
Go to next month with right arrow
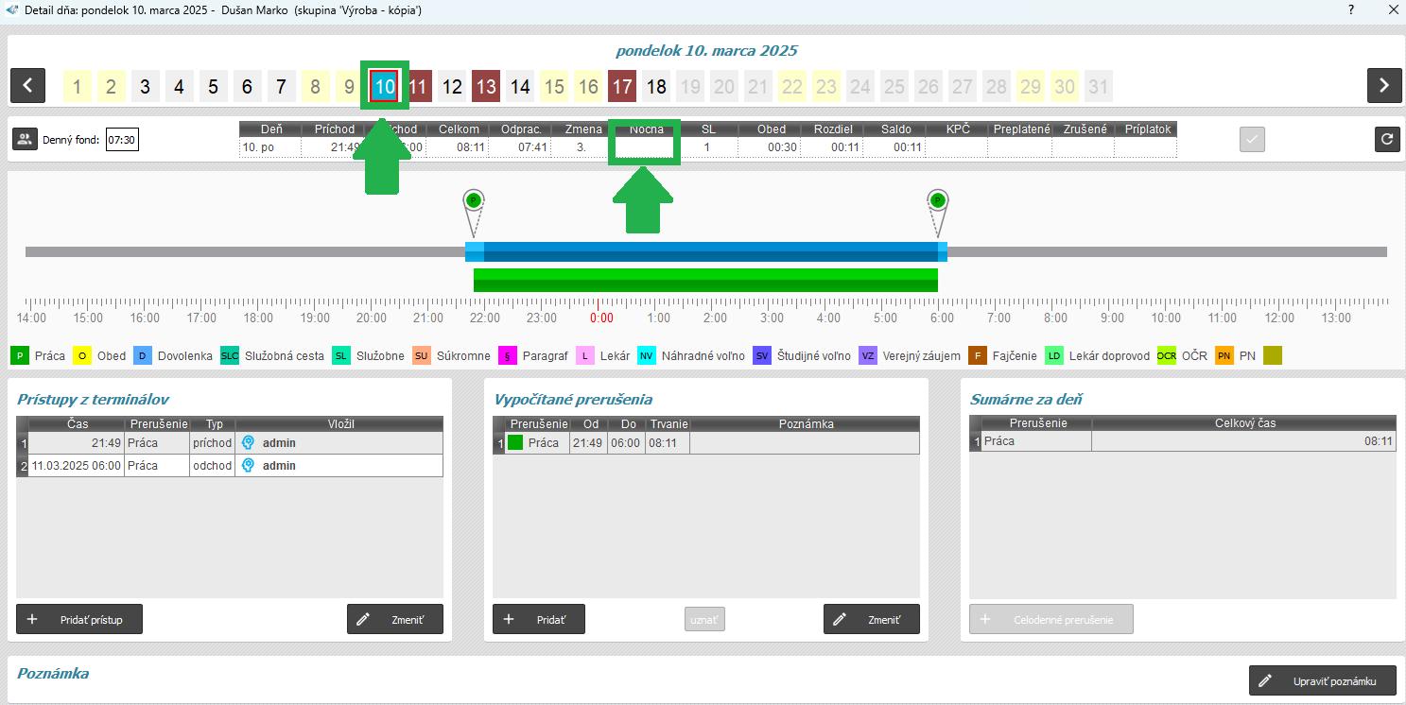click(x=1383, y=86)
